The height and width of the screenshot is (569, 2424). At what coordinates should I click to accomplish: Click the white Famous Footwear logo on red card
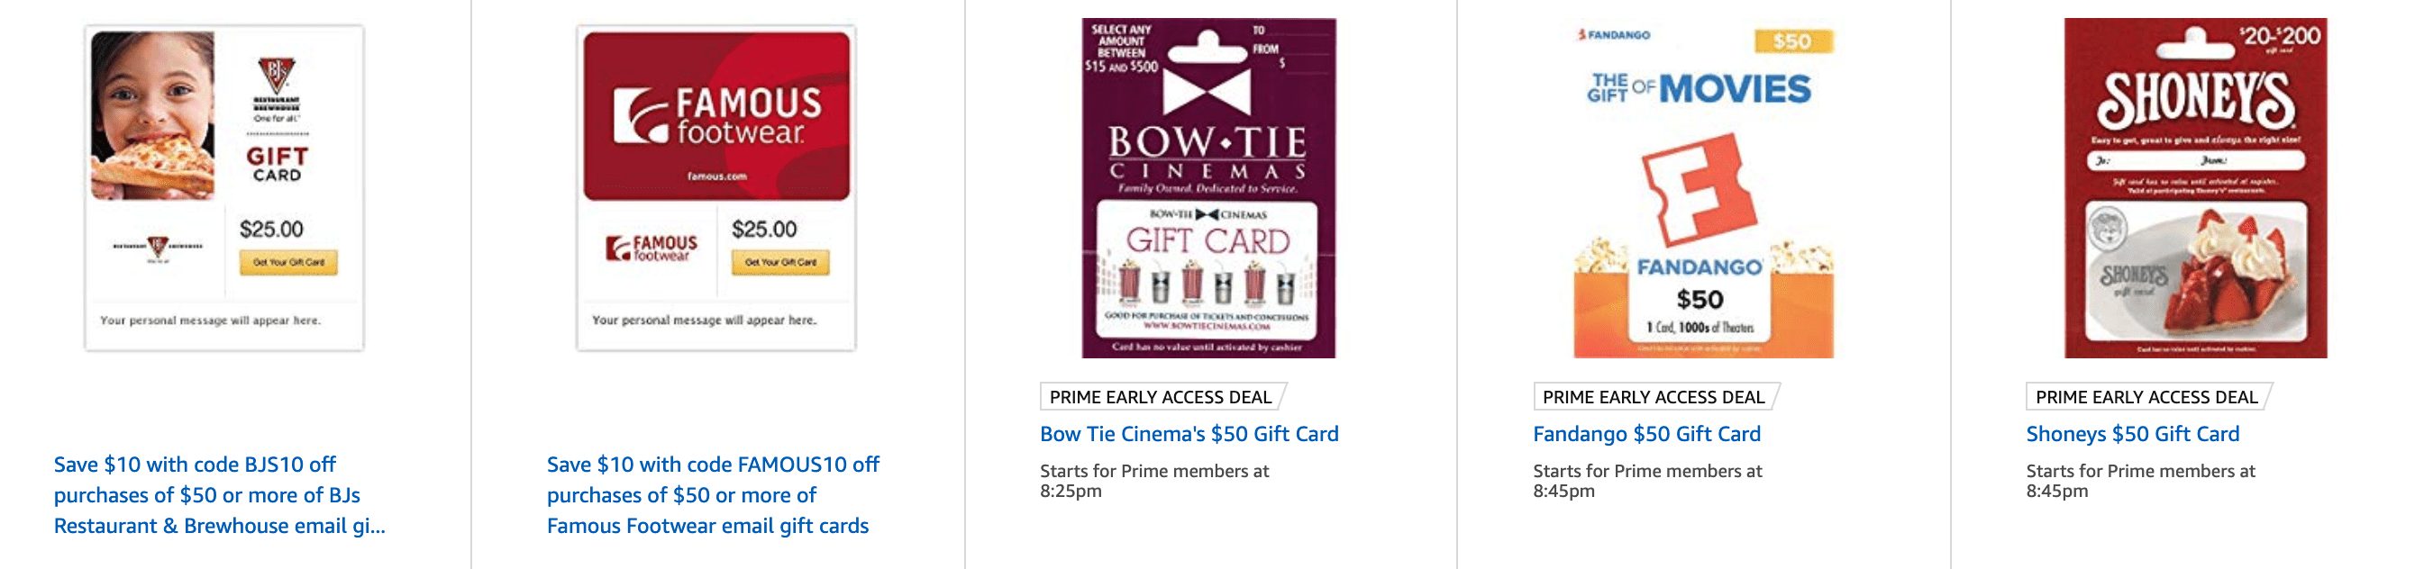point(717,115)
